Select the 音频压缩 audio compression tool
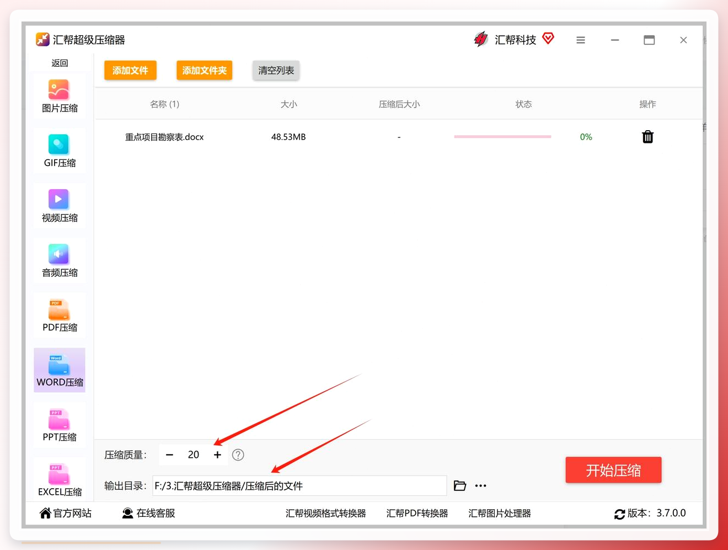This screenshot has height=550, width=728. pyautogui.click(x=60, y=260)
